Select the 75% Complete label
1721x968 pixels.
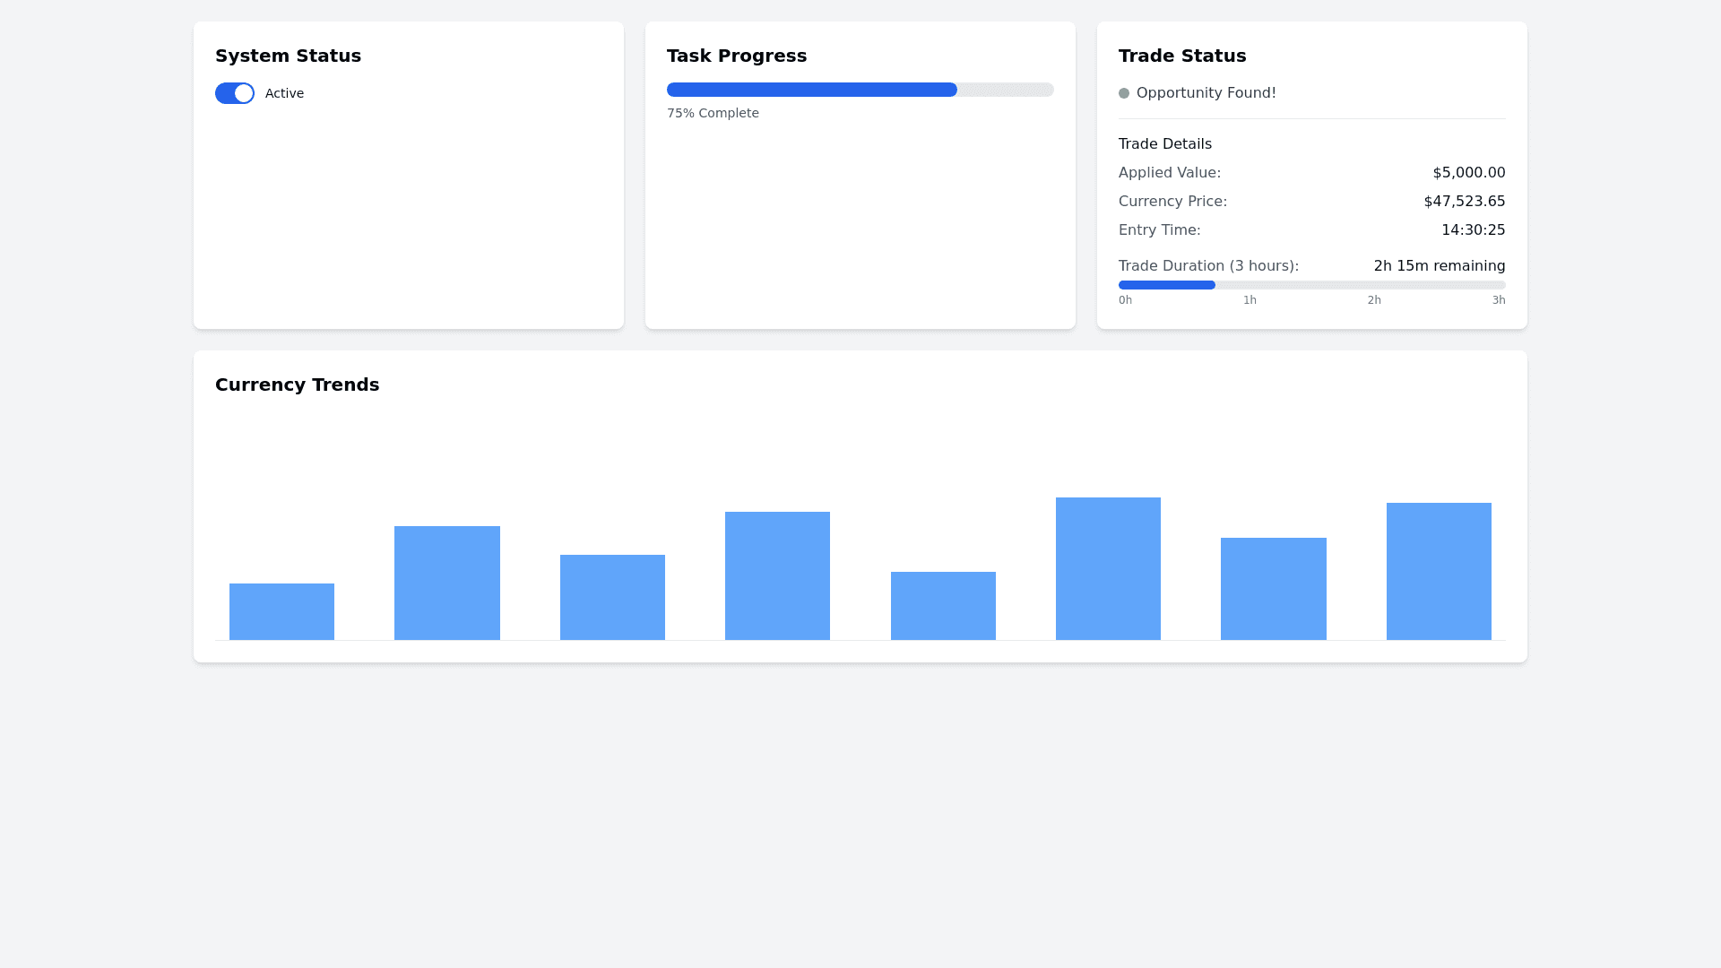(713, 113)
